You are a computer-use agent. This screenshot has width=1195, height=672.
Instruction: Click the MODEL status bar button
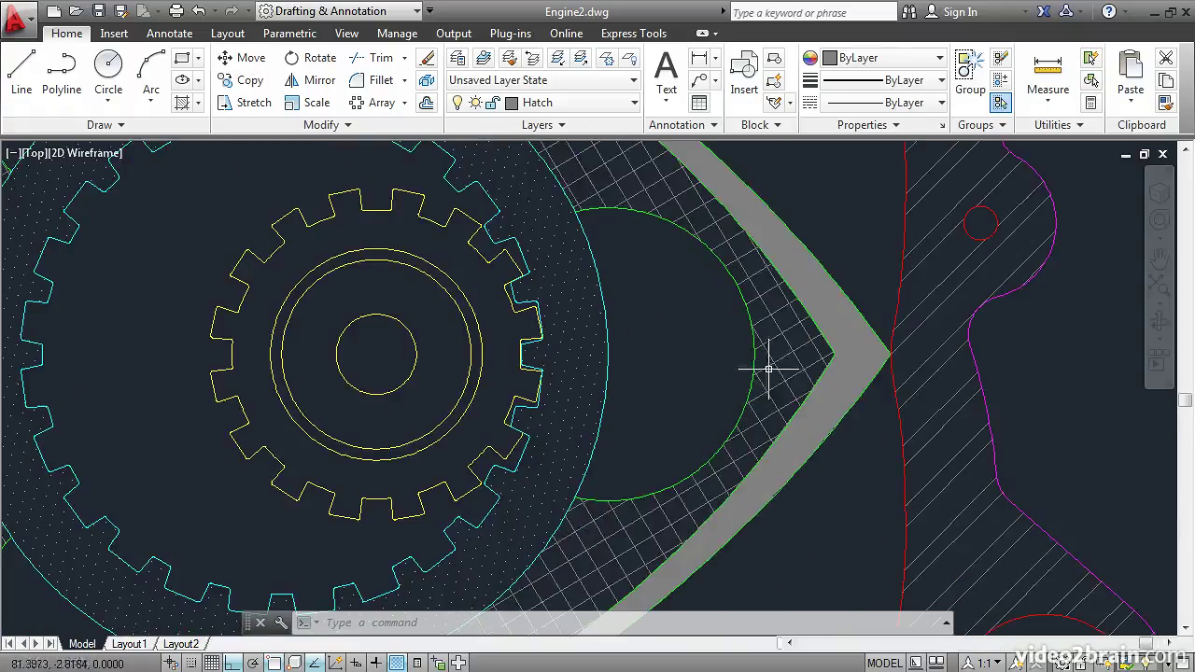coord(885,664)
